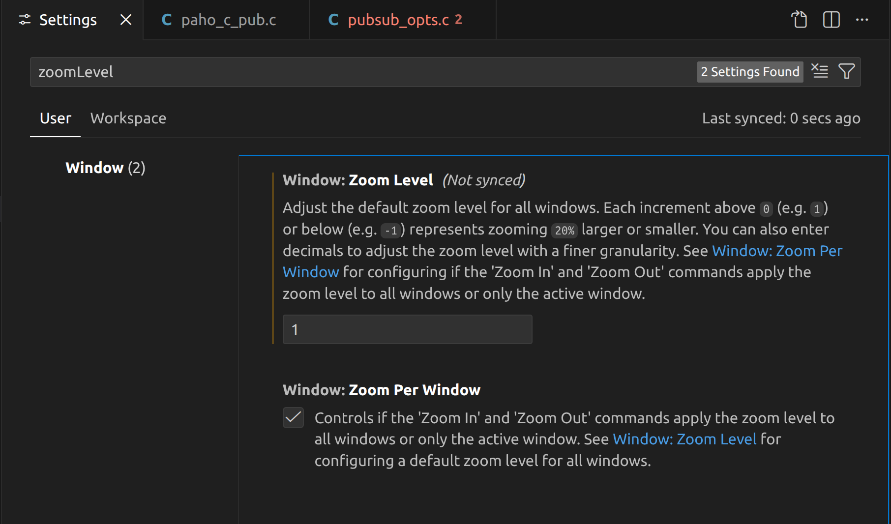The height and width of the screenshot is (524, 891).
Task: Click the C icon of pubsub_opts.c
Action: 333,20
